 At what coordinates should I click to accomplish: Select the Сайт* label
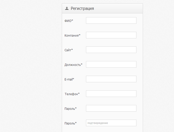(x=69, y=50)
